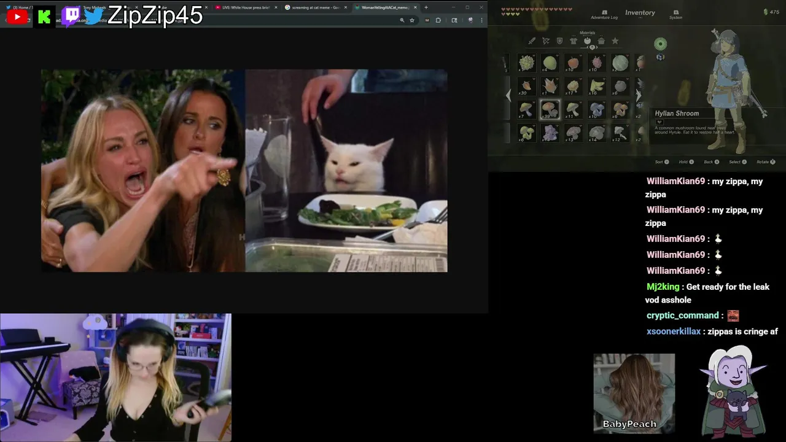Select the yellow-green mushroom x6 in bottom row
786x442 pixels.
526,133
